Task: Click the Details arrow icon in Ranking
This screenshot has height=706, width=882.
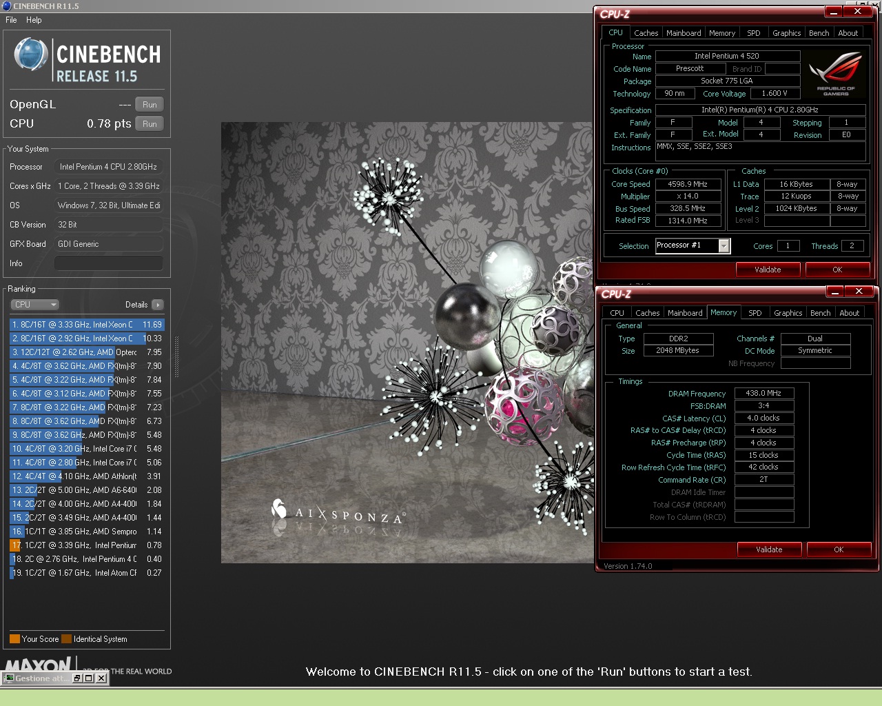Action: click(x=158, y=305)
